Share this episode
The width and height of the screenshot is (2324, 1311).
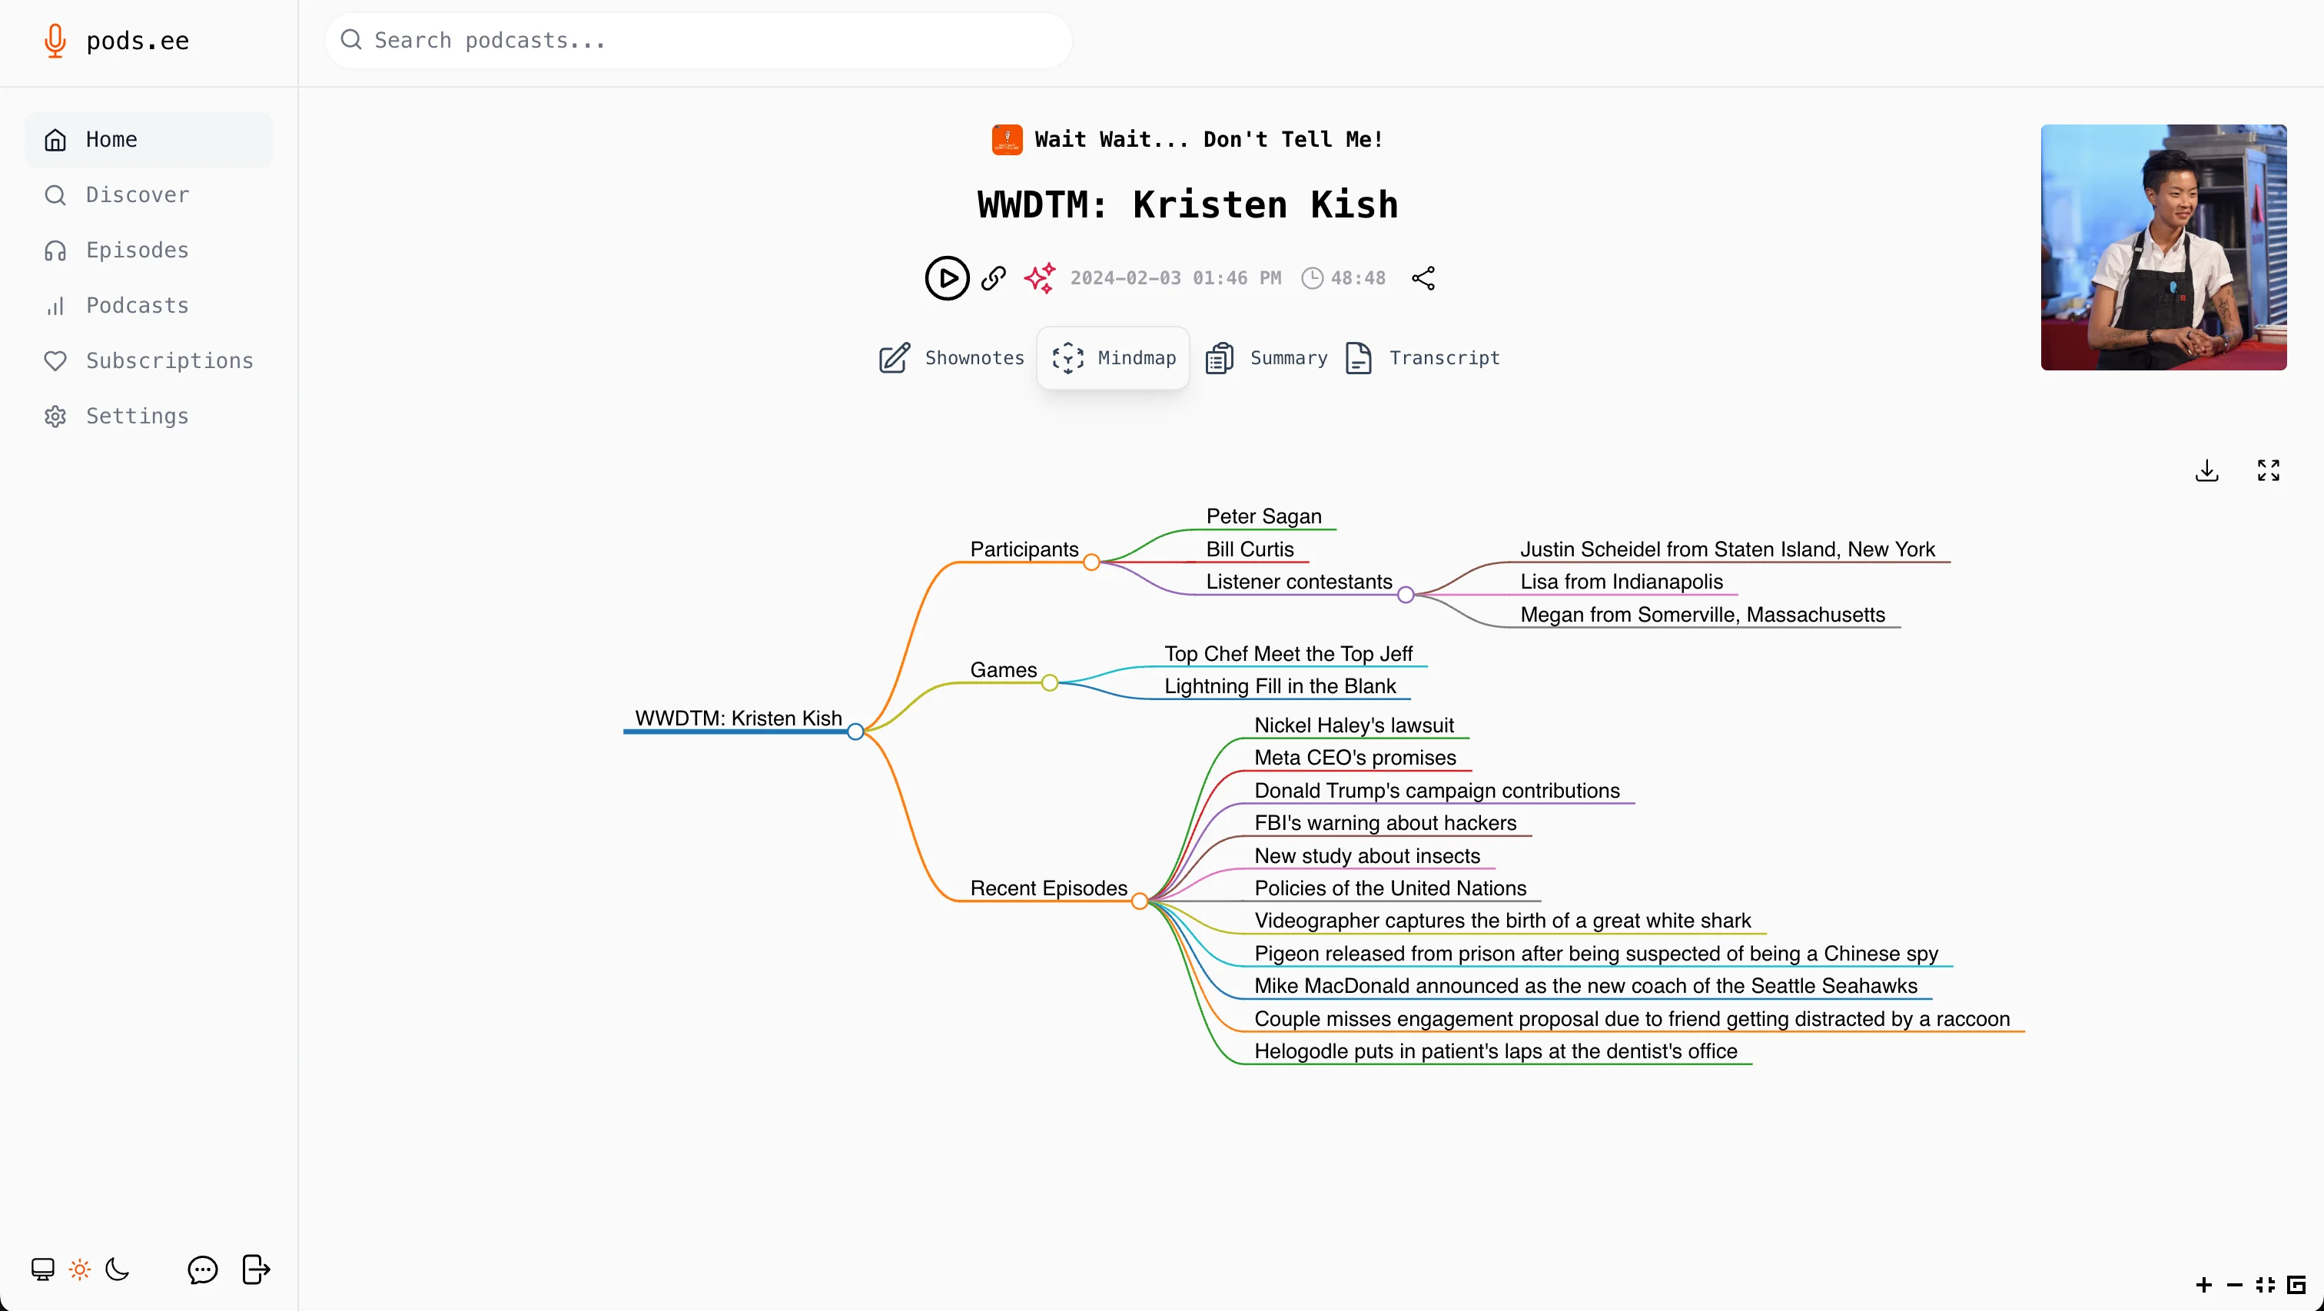1423,278
